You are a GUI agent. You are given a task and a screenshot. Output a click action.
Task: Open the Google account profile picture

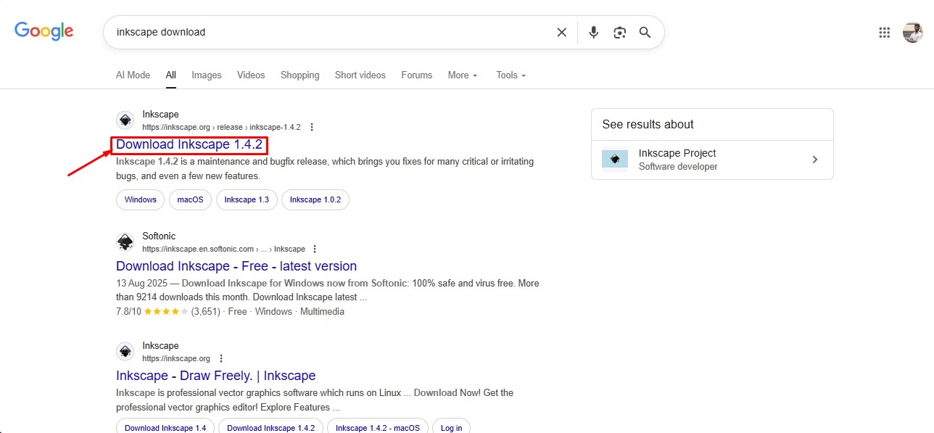coord(912,32)
